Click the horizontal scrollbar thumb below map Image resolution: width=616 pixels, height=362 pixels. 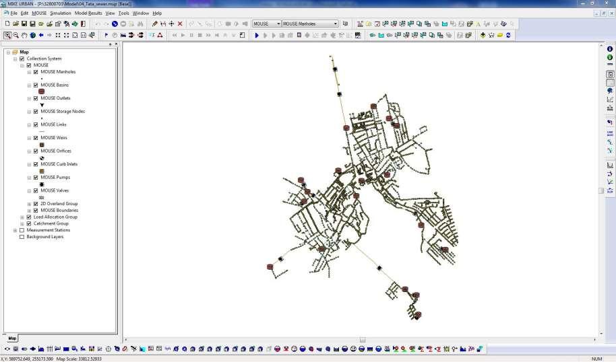tap(363, 340)
